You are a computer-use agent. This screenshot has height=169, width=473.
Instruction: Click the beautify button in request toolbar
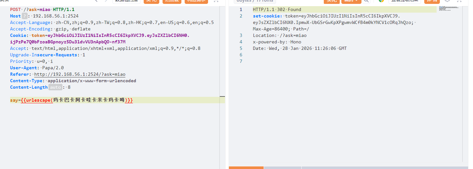151,1
